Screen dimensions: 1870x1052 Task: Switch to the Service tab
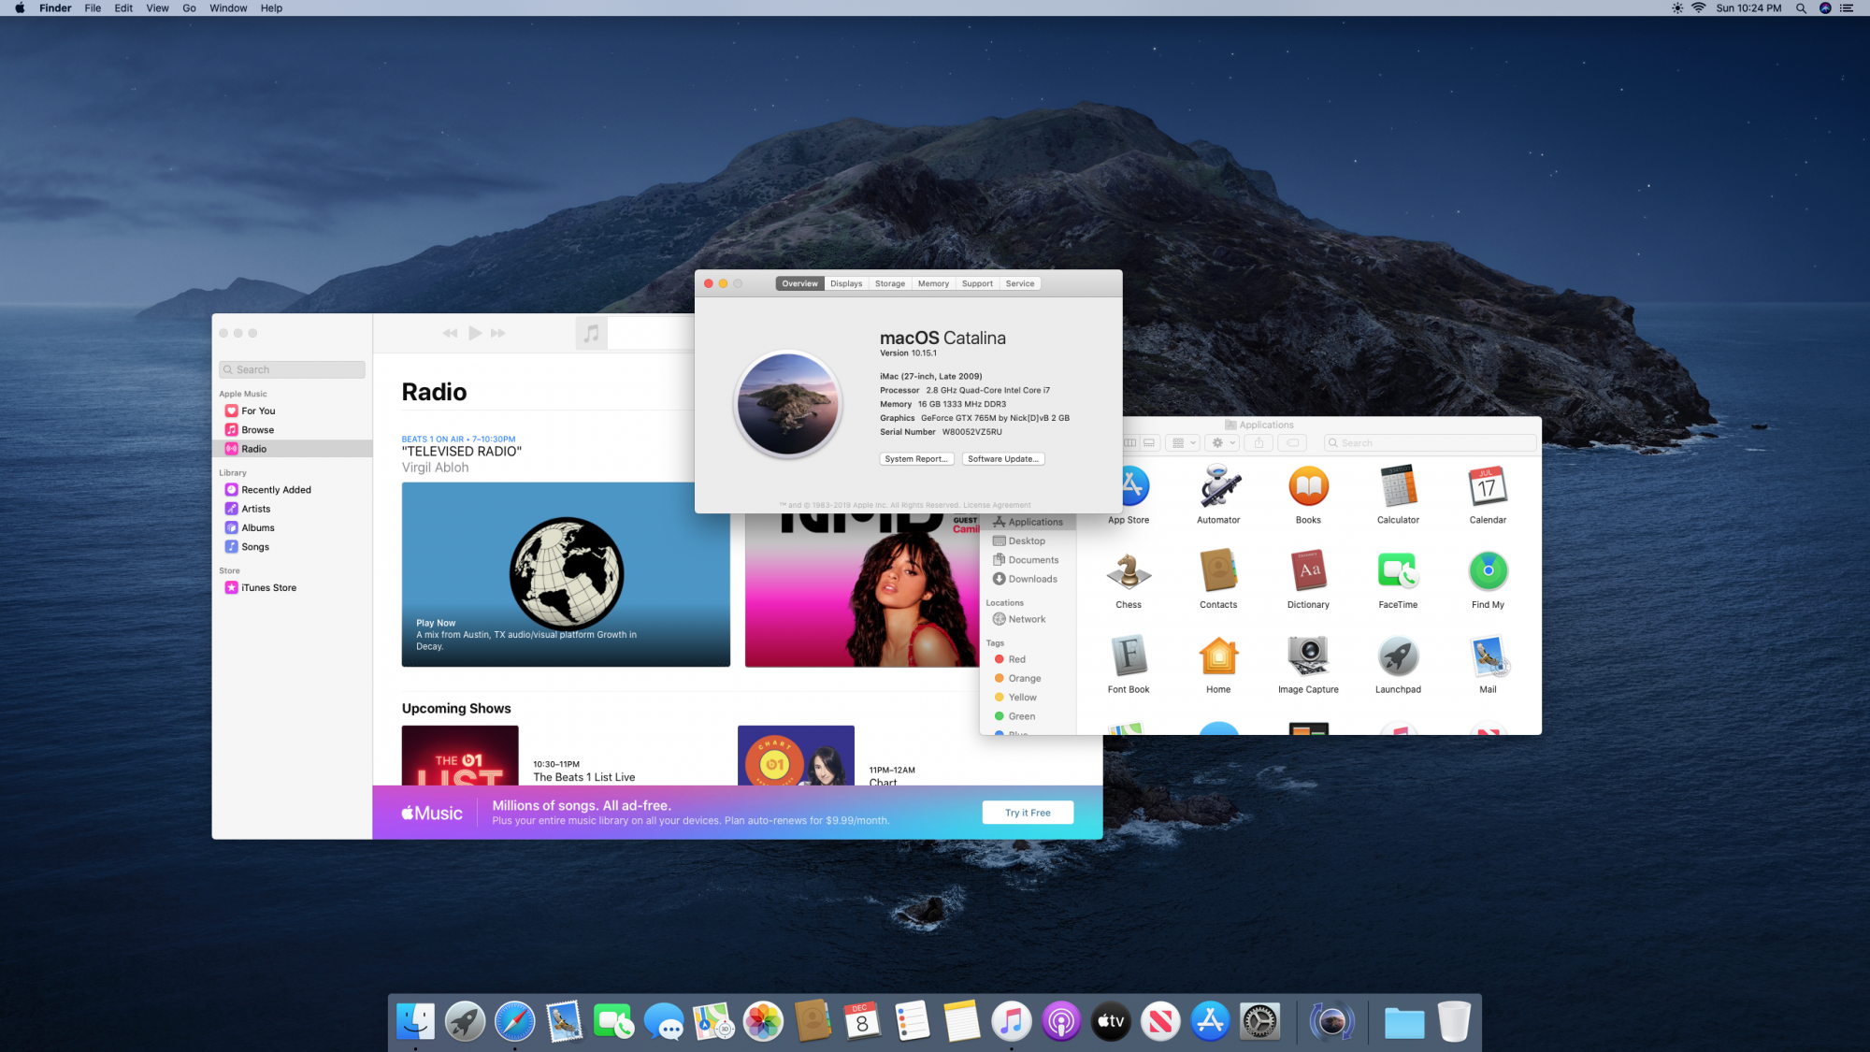(1020, 283)
